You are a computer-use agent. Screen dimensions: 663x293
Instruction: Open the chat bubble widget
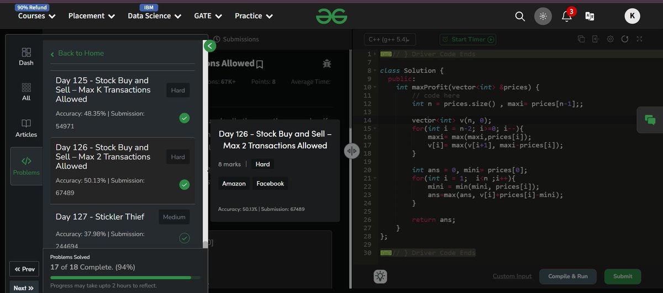tap(650, 120)
